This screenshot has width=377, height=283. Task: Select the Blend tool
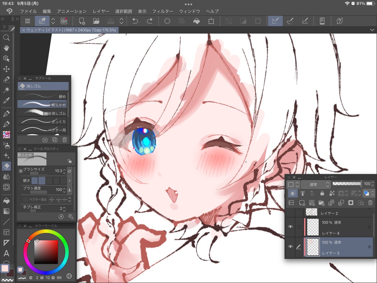[x=6, y=177]
